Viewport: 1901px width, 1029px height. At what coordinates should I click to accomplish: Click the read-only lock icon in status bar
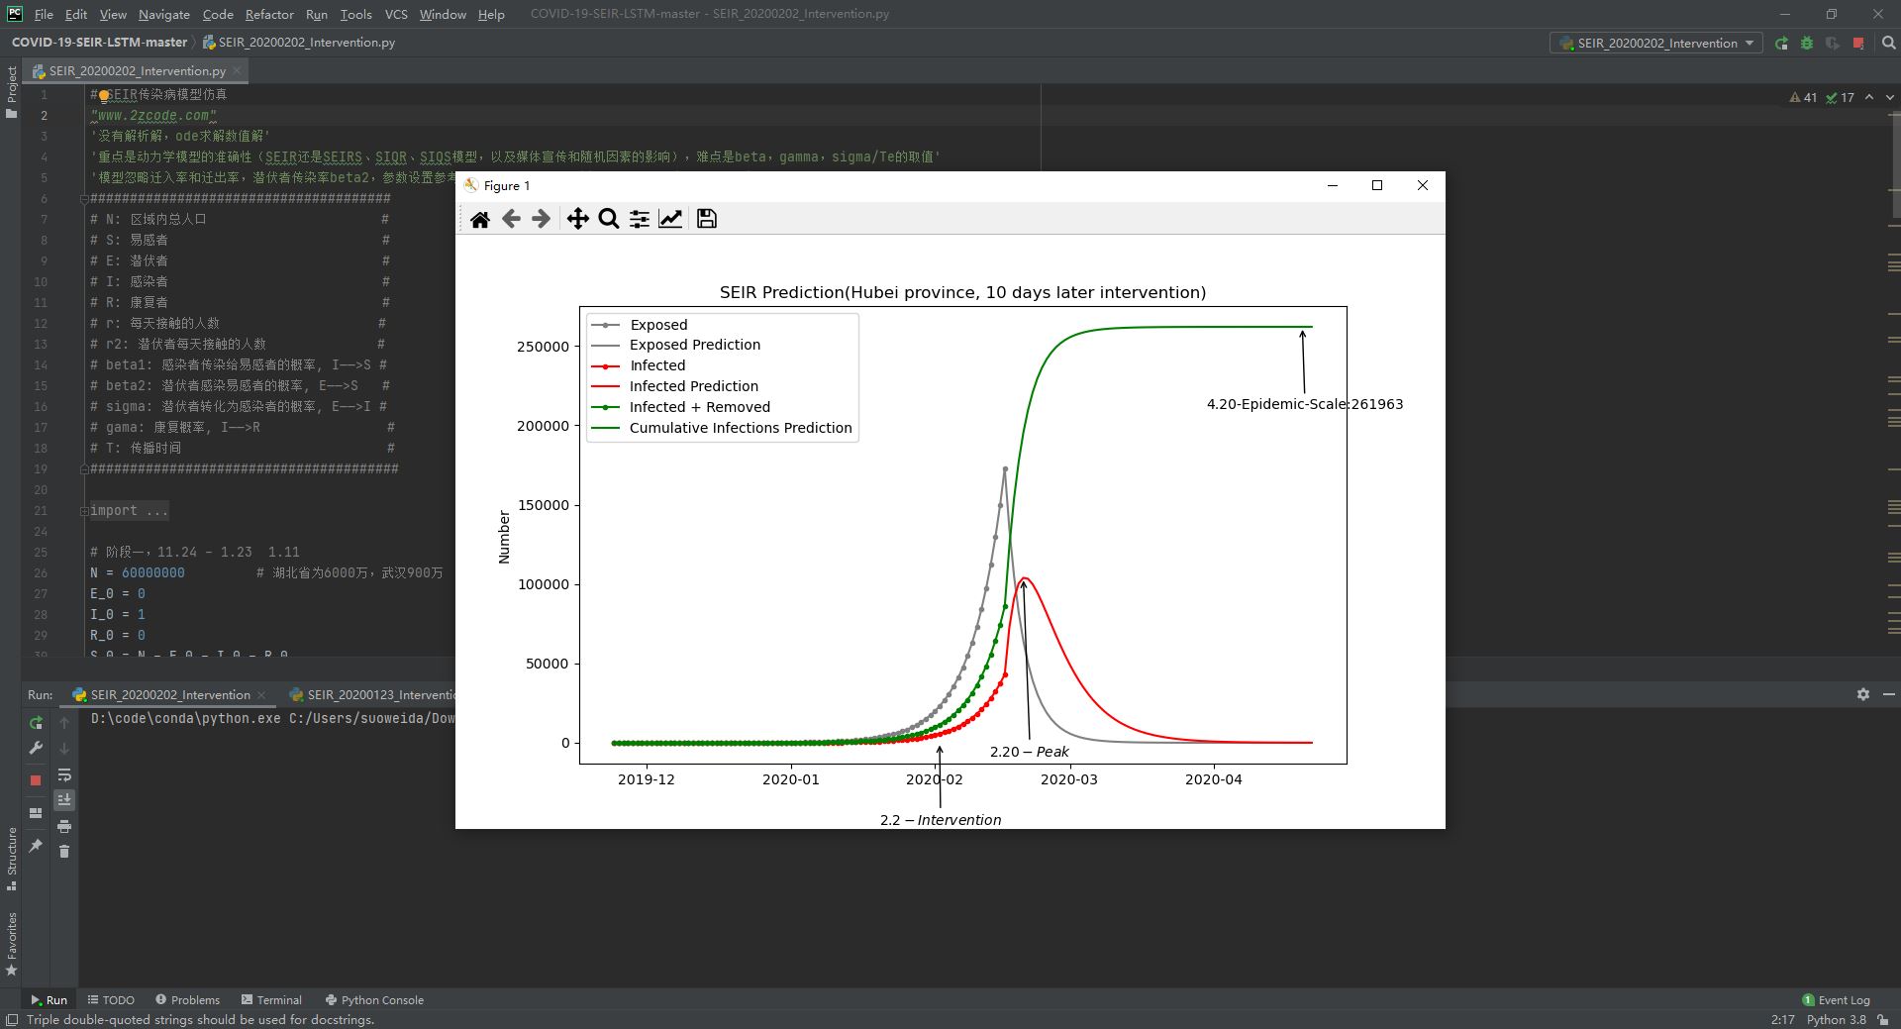tap(1883, 1020)
